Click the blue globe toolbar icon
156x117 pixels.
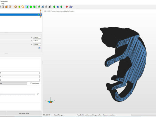71,7
